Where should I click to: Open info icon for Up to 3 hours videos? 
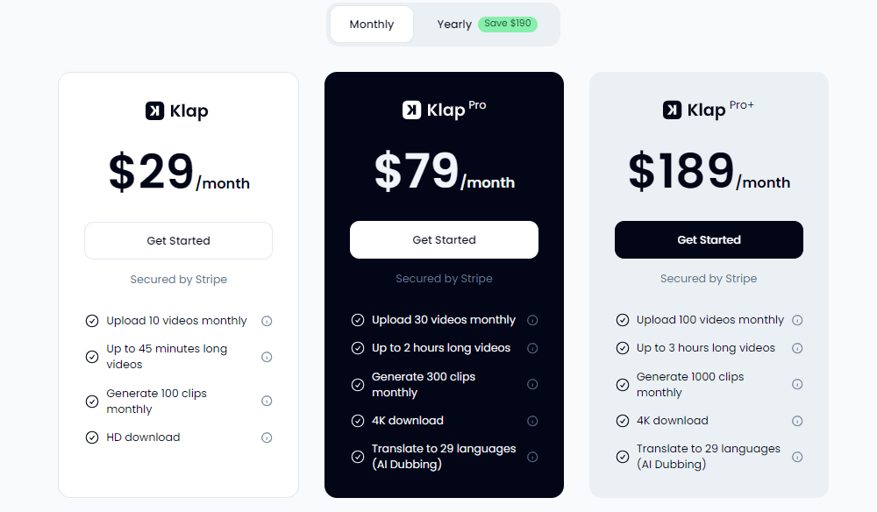click(x=797, y=348)
